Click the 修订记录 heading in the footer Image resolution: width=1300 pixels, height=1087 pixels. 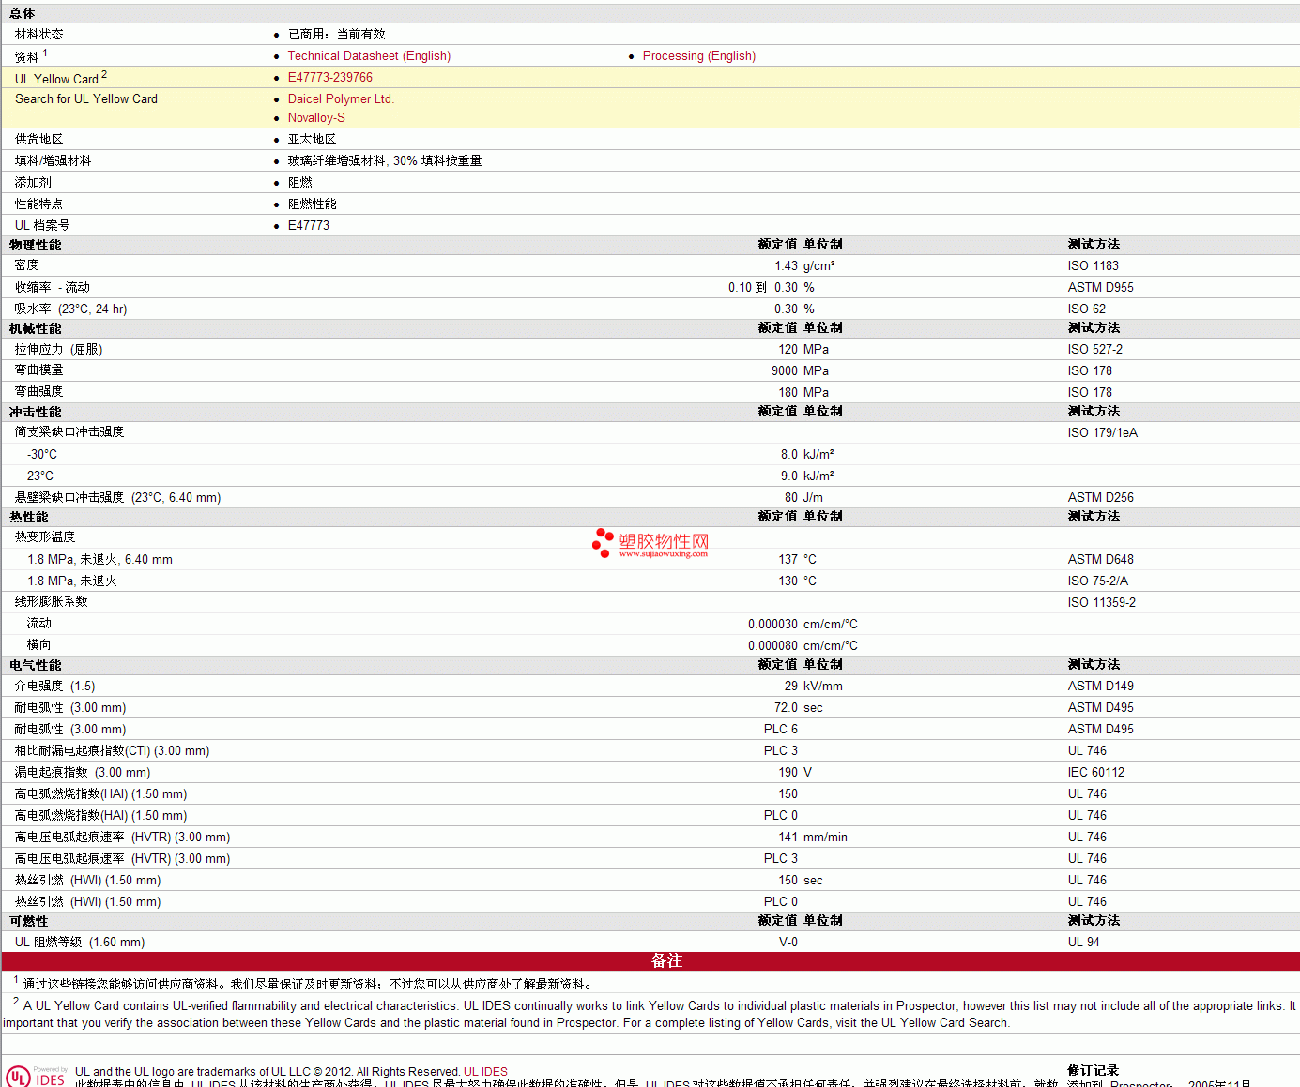coord(1093,1070)
